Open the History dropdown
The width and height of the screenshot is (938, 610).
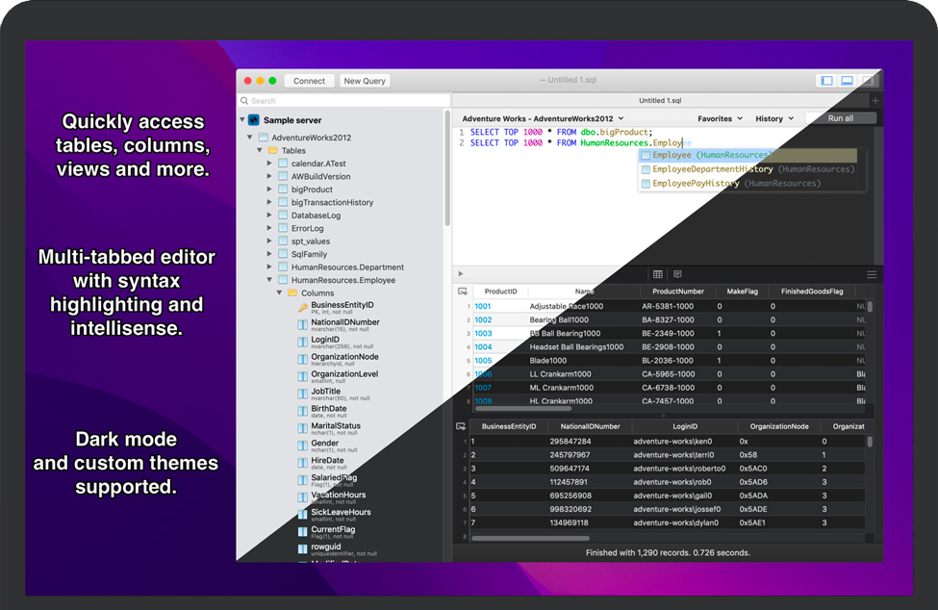coord(774,118)
